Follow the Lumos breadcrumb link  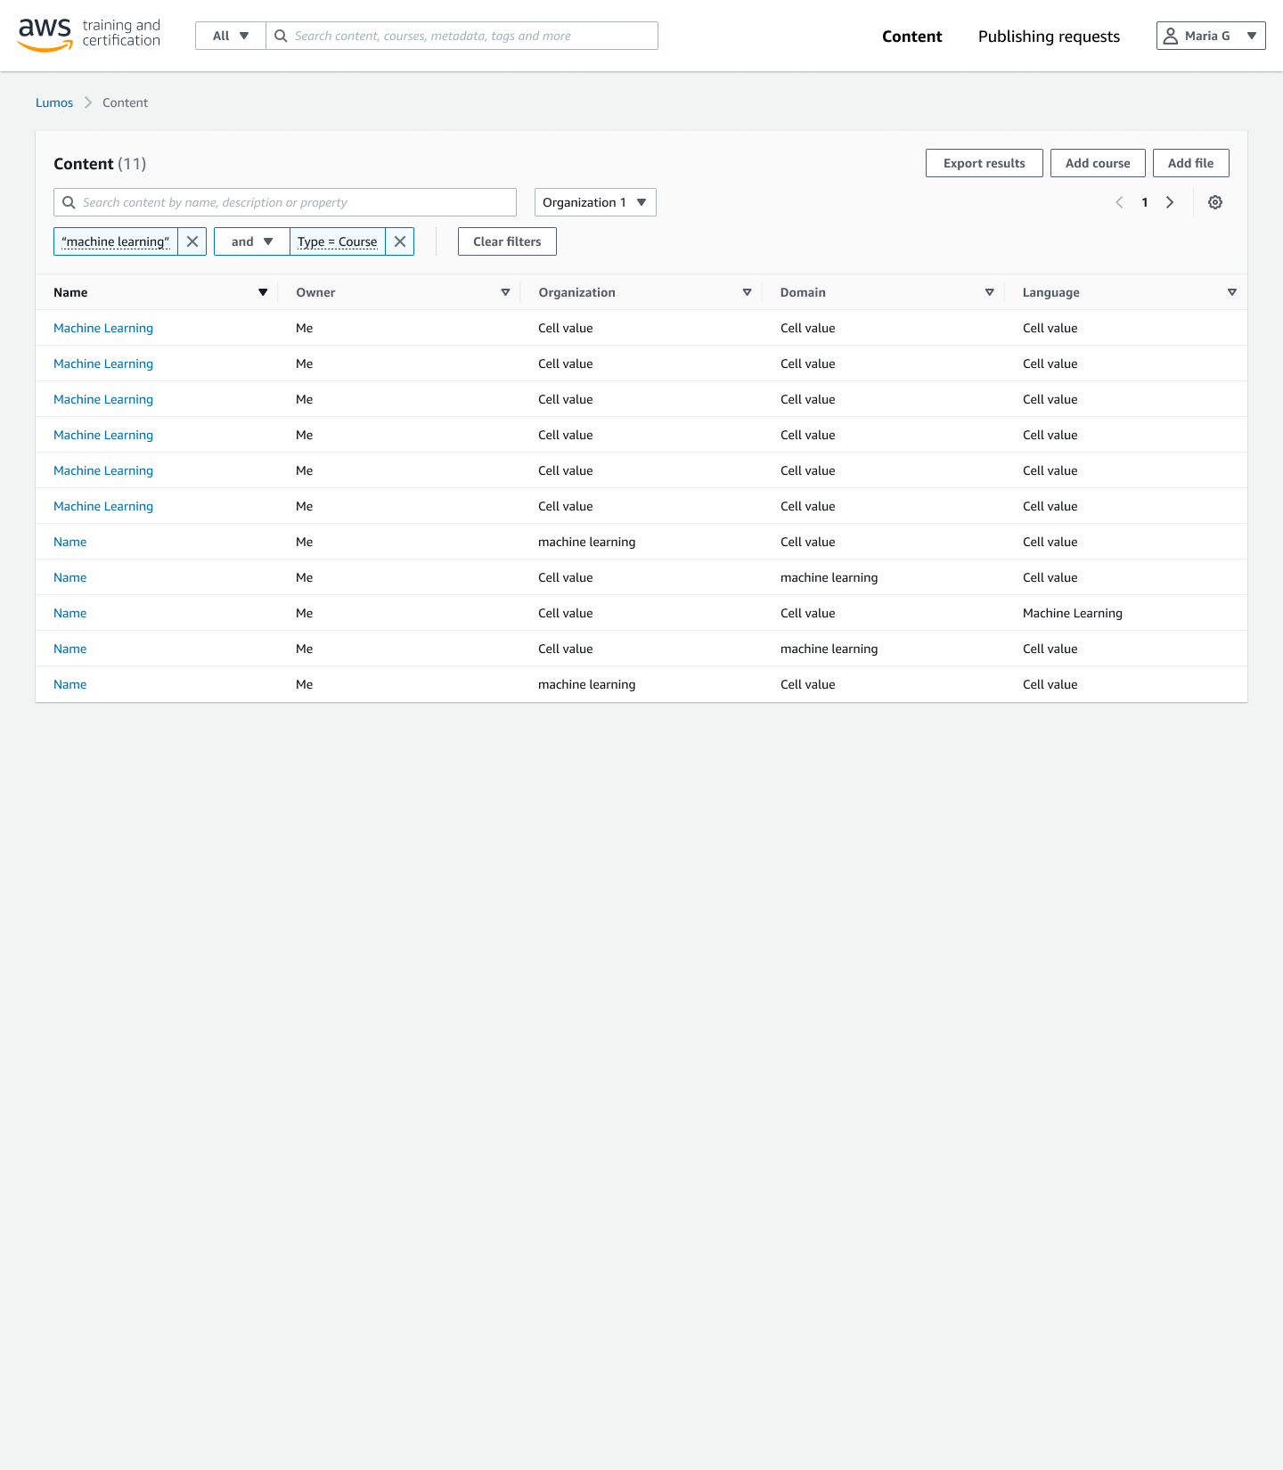pyautogui.click(x=54, y=102)
